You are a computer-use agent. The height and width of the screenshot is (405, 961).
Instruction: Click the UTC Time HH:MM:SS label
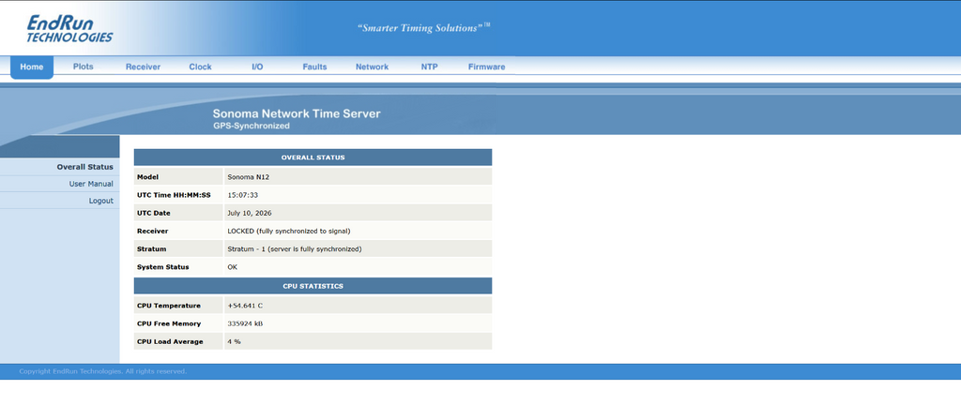coord(174,195)
